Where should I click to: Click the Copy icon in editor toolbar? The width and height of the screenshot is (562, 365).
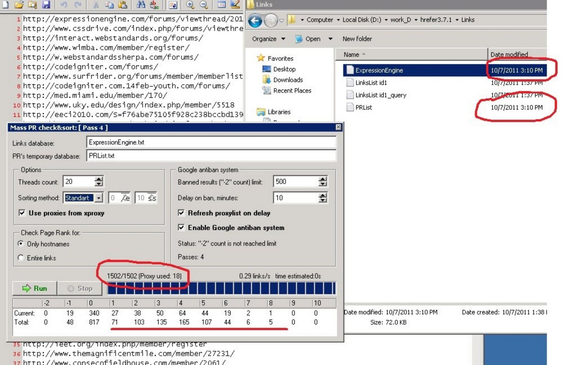(x=109, y=5)
